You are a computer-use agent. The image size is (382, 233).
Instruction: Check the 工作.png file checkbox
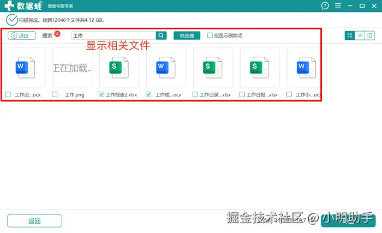tap(55, 94)
